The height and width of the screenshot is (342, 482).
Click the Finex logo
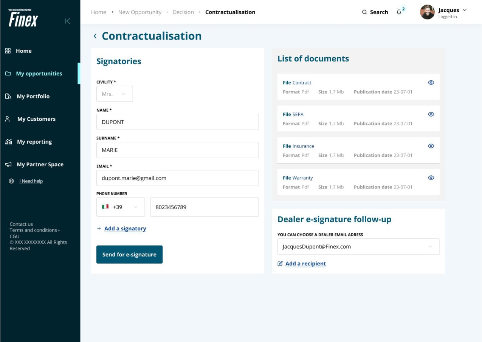(23, 19)
